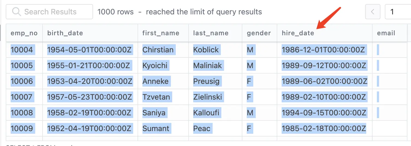Click birth date 1953-04-20T00:00:00Z cell
Screen dimensions: 411x146
[90, 81]
